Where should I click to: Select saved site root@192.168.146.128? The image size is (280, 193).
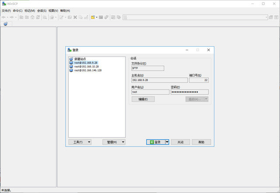[x=88, y=70]
